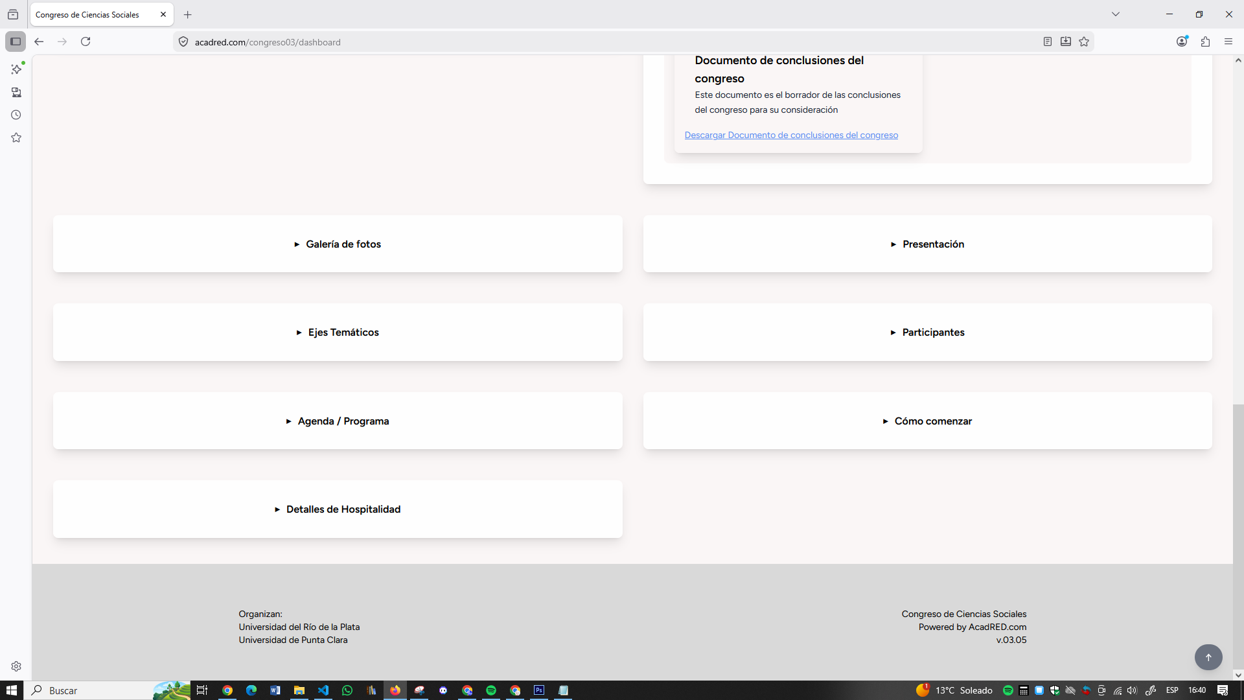The image size is (1244, 700).
Task: Click the scroll-to-top arrow button
Action: pyautogui.click(x=1208, y=657)
